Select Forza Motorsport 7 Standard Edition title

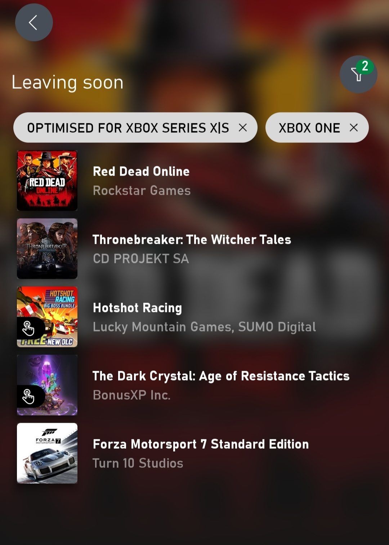point(201,444)
